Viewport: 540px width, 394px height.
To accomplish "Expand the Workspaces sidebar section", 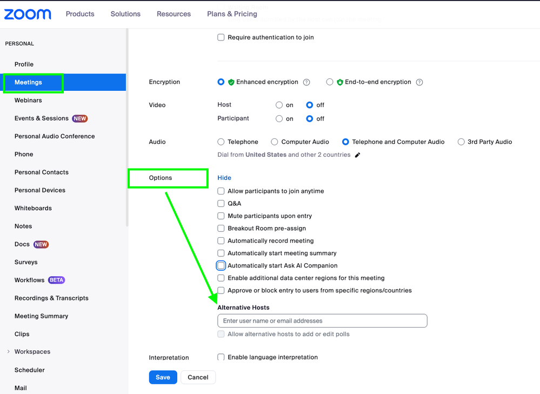I will click(x=9, y=352).
